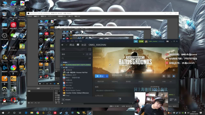This screenshot has height=115, width=205.
Task: Stop the running PUBG game
Action: tap(100, 76)
